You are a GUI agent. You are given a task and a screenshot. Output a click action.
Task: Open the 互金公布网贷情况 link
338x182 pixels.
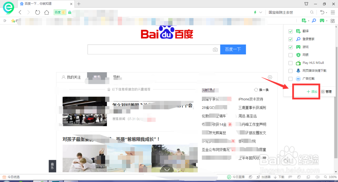[216, 150]
